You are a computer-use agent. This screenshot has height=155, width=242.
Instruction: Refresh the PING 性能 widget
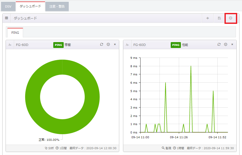pos(219,44)
